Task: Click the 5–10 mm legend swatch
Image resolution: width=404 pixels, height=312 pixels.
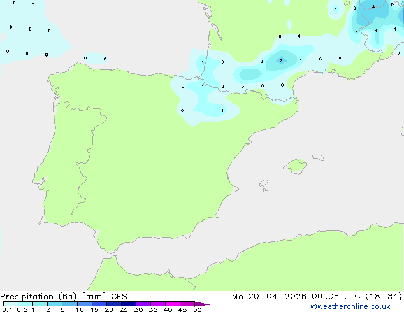Action: coord(69,304)
